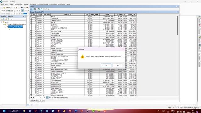Screen dimensions: 201x113
Task: Go to first record in table
Action: pyautogui.click(x=31, y=98)
